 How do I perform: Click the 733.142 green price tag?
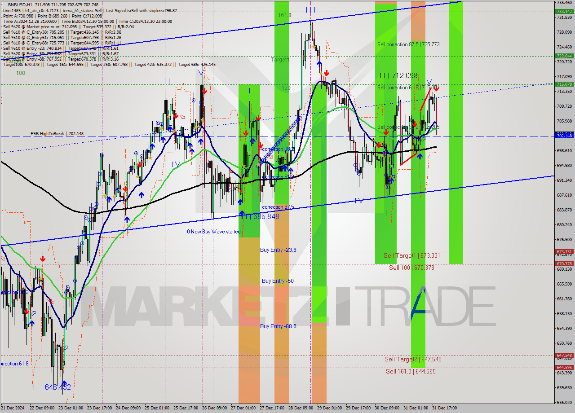click(x=564, y=12)
